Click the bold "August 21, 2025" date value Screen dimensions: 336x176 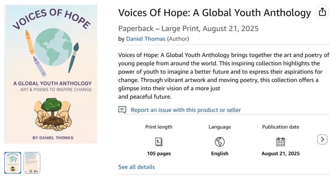click(280, 153)
